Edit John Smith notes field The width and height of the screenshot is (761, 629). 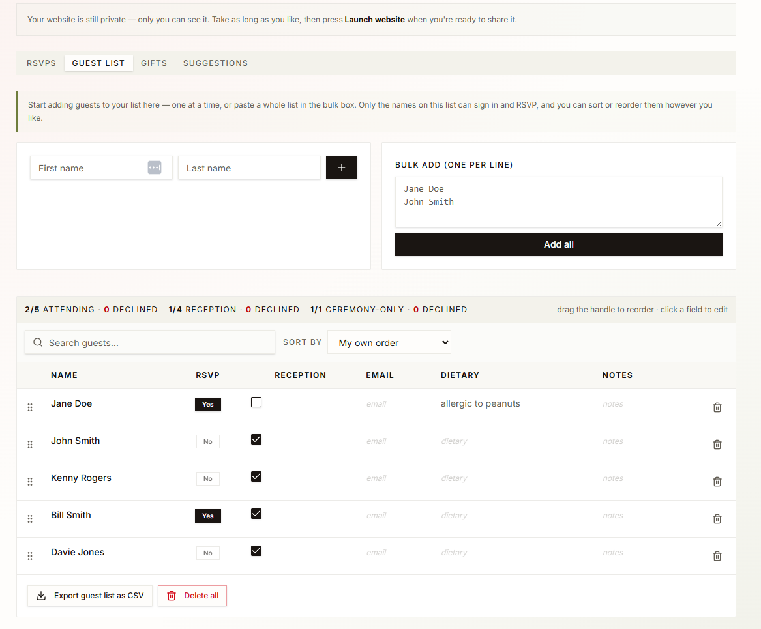[612, 441]
